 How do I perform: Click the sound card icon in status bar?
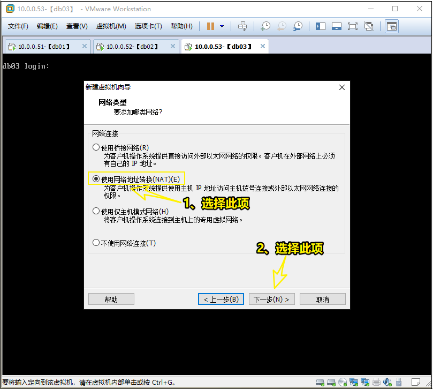pyautogui.click(x=387, y=382)
